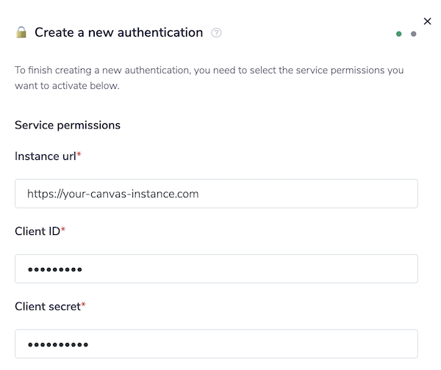Image resolution: width=441 pixels, height=370 pixels.
Task: Click the Client secret label text
Action: [x=47, y=306]
